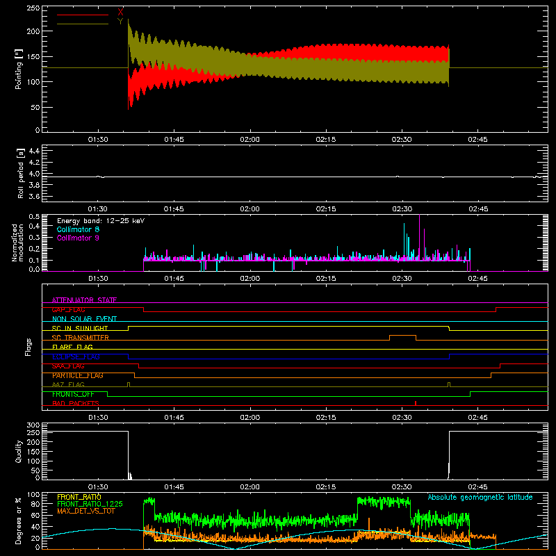Click the SC_IN_SUNLIGHT flag label
556x556 pixels.
(80, 328)
